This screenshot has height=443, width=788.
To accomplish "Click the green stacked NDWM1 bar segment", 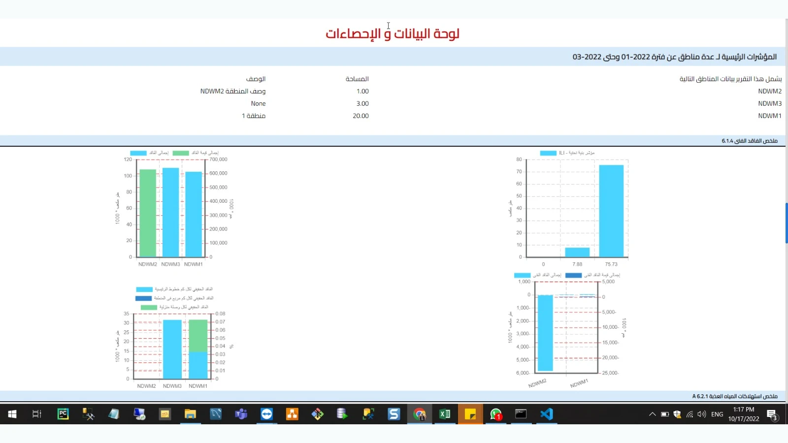I will point(198,336).
